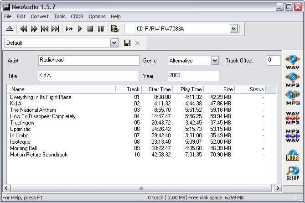Select track Morning Bell
Image resolution: width=305 pixels, height=203 pixels.
point(23,148)
